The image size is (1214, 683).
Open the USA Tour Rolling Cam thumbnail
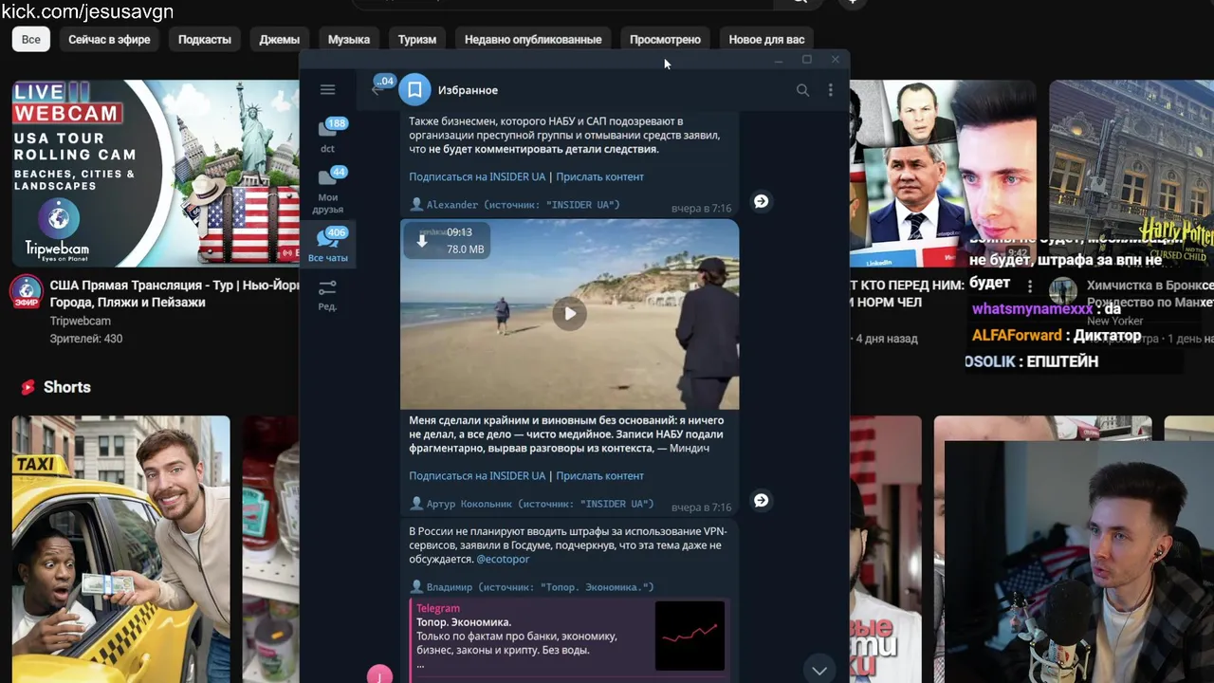point(156,173)
